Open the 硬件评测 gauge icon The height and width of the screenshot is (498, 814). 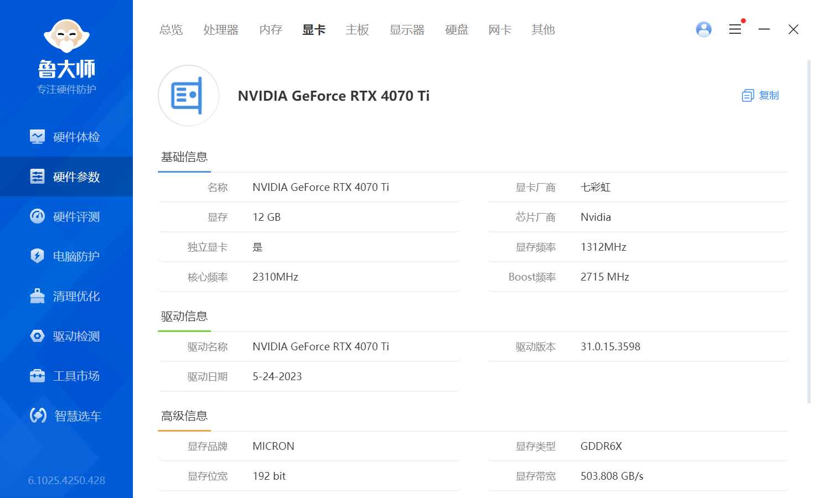coord(37,216)
